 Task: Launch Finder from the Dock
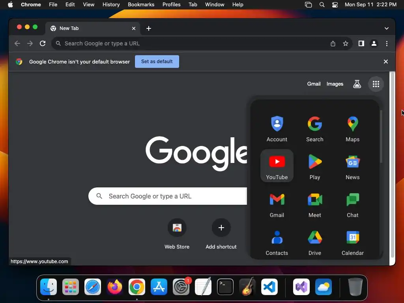[x=49, y=287]
